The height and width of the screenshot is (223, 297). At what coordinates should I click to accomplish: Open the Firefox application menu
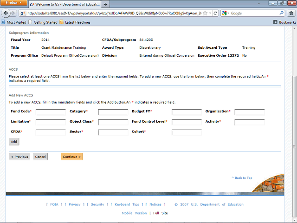[13, 3]
